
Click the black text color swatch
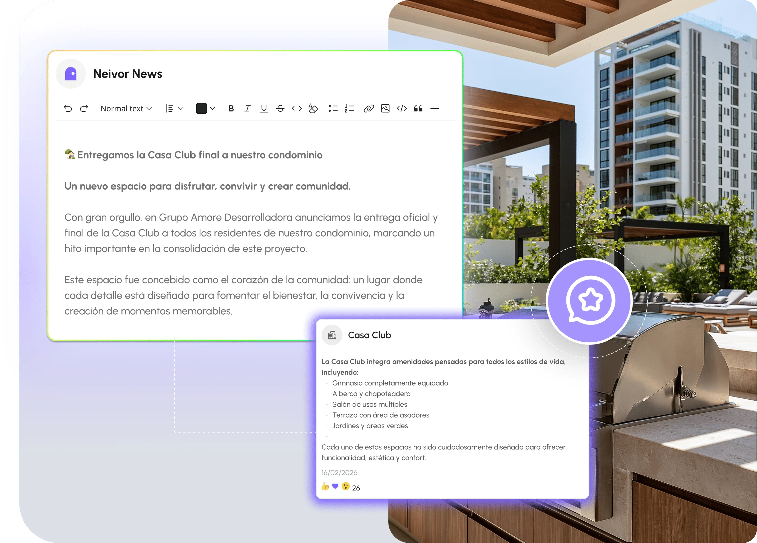pos(201,108)
